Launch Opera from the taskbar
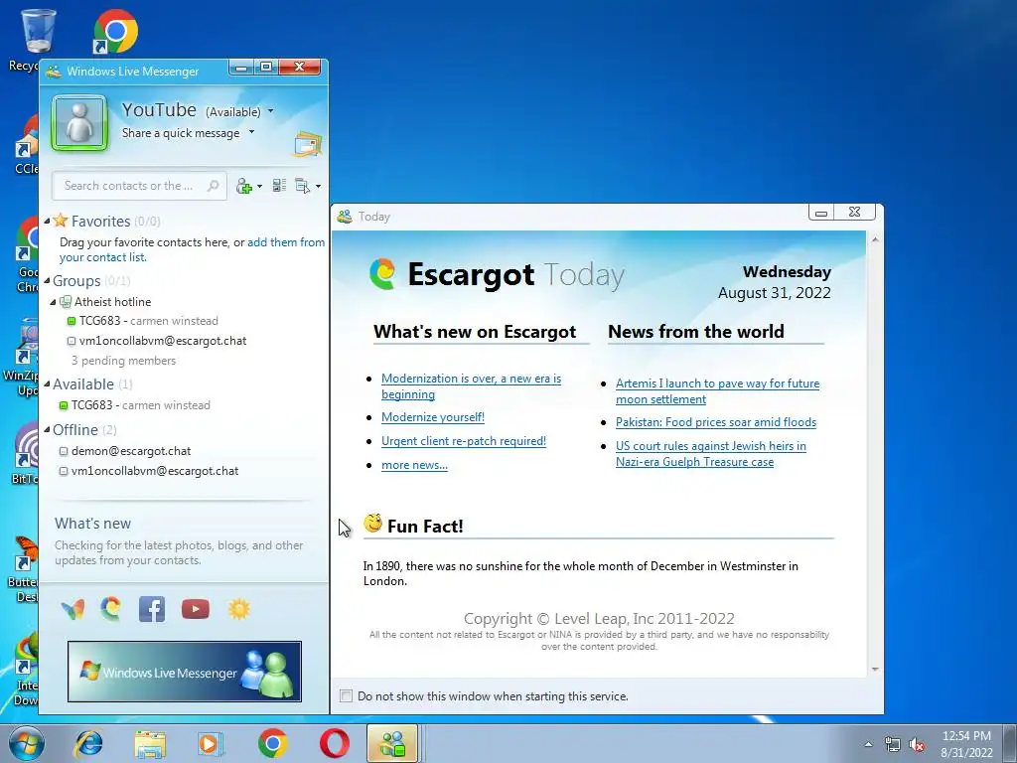The height and width of the screenshot is (763, 1017). pyautogui.click(x=334, y=743)
